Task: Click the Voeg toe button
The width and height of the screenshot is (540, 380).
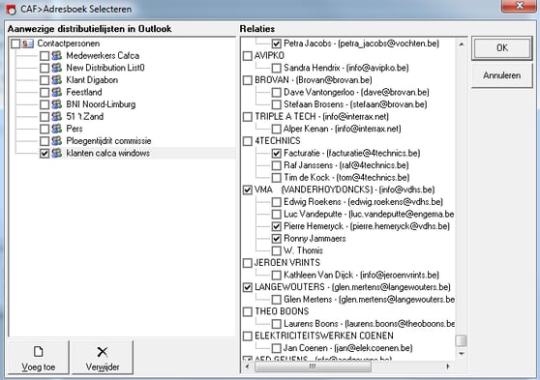Action: (x=39, y=358)
